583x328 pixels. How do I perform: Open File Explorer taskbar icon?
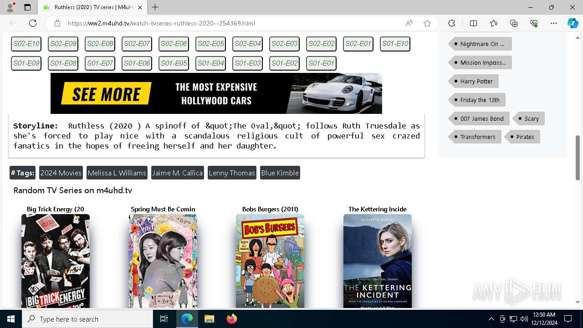(210, 319)
